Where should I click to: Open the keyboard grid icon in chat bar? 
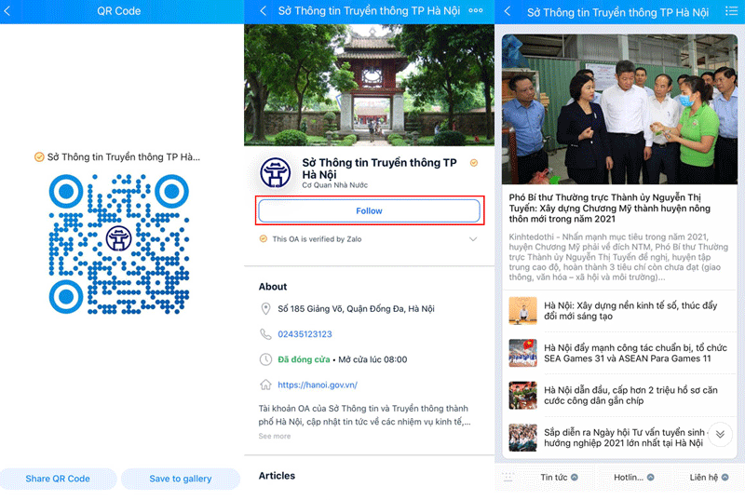tap(508, 478)
